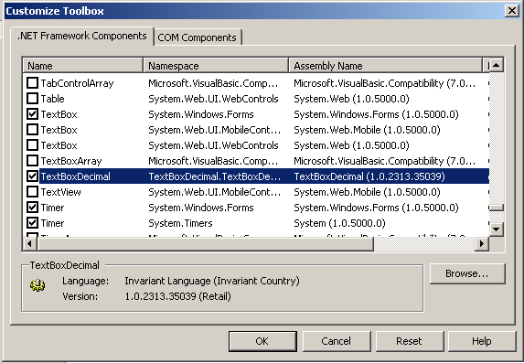Screen dimensions: 524x363
Task: Tick the System.Web.UI.WebControls TextBox checkbox
Action: 32,145
